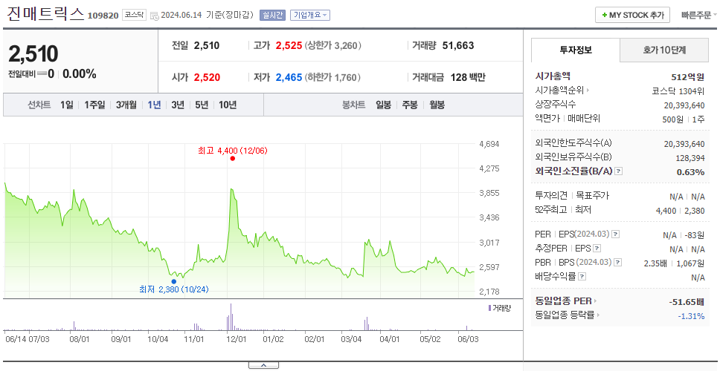Viewport: 720px width, 371px height.
Task: Click the 시가총액 512억원 value
Action: point(688,76)
